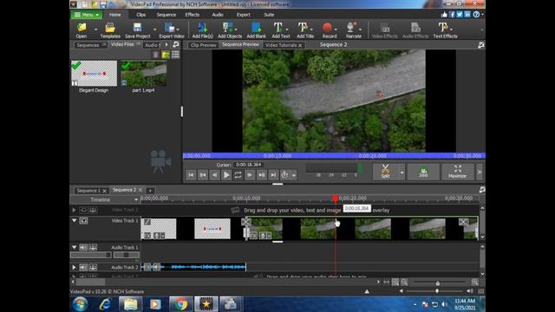The image size is (555, 312).
Task: Adjust the master volume slider
Action: [x=437, y=291]
